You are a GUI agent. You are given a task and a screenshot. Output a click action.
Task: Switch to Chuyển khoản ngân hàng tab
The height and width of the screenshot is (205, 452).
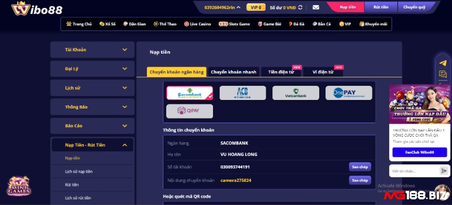pyautogui.click(x=176, y=72)
